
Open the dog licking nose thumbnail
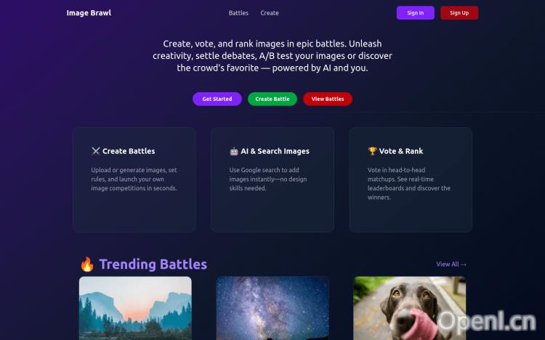click(409, 308)
